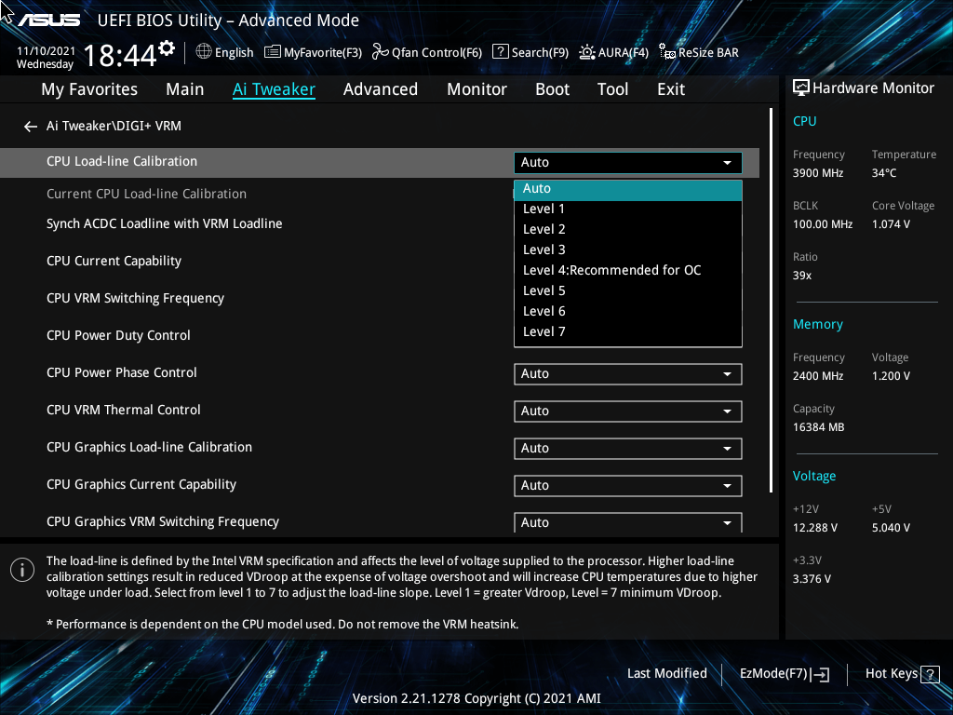Choose Level 7 load-line option

[628, 332]
